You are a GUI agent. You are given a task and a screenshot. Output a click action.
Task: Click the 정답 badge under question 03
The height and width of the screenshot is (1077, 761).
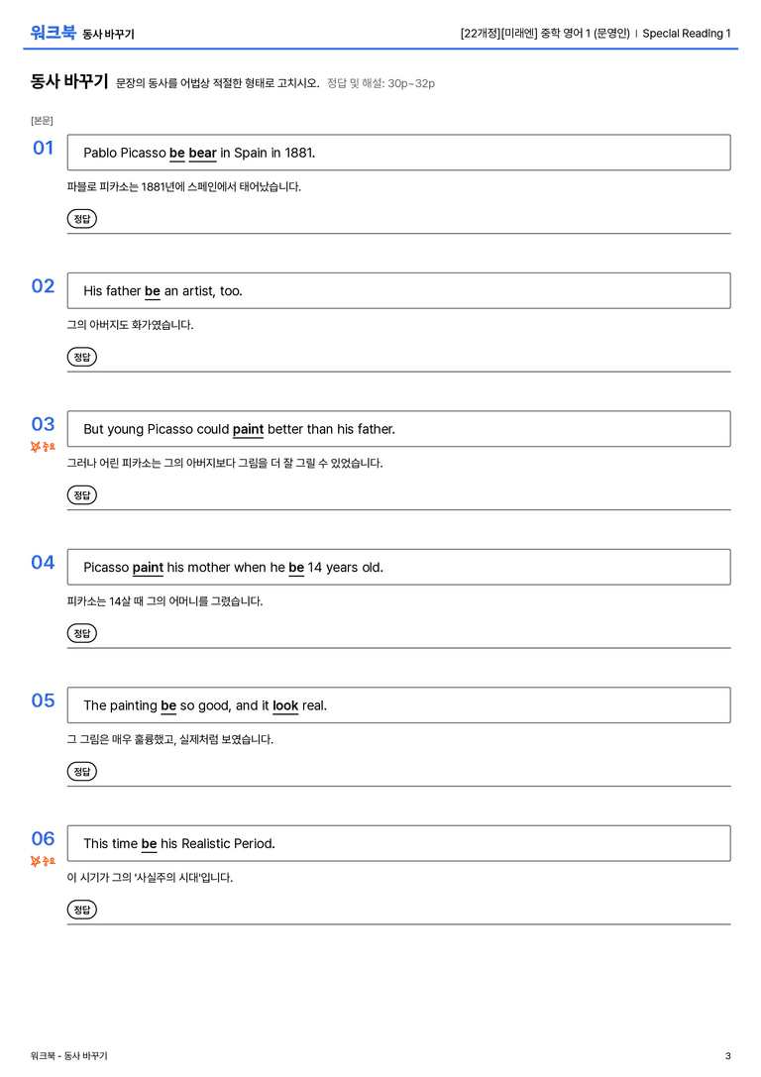tap(81, 494)
